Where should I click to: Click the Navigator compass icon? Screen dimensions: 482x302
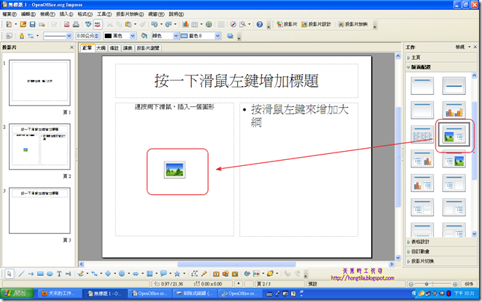(233, 24)
